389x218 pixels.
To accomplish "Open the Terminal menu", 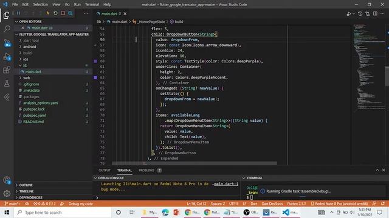I will click(92, 4).
